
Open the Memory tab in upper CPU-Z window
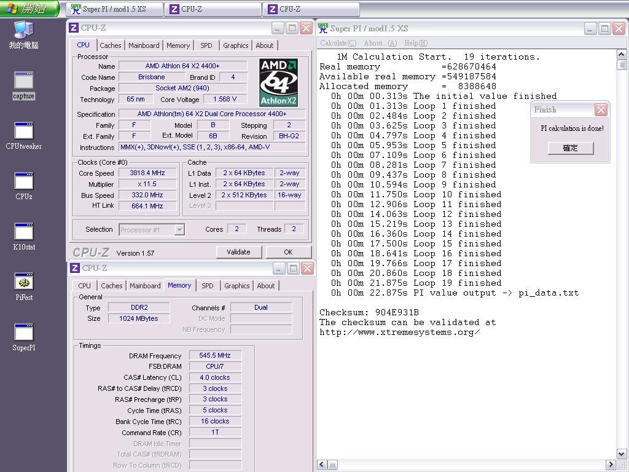tap(178, 45)
